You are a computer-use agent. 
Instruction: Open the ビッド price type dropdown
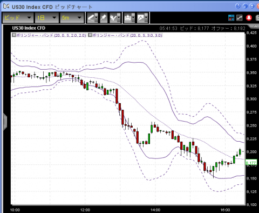tap(18, 18)
